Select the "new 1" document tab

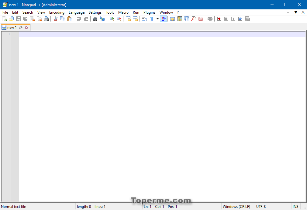click(12, 28)
